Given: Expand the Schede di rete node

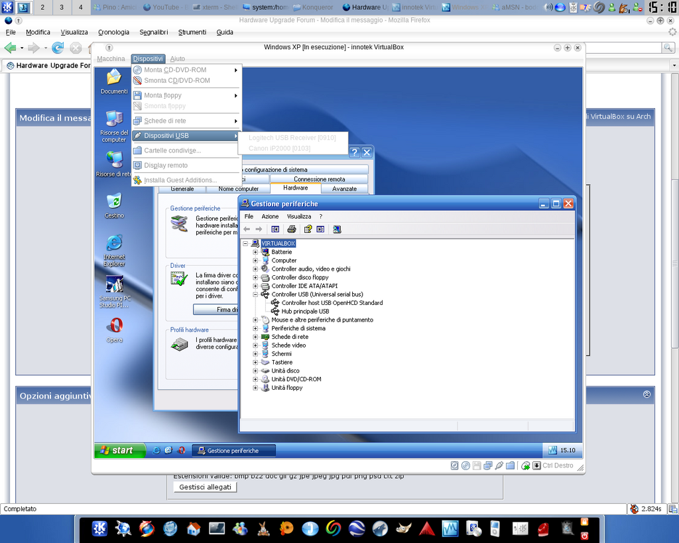Looking at the screenshot, I should tap(255, 337).
